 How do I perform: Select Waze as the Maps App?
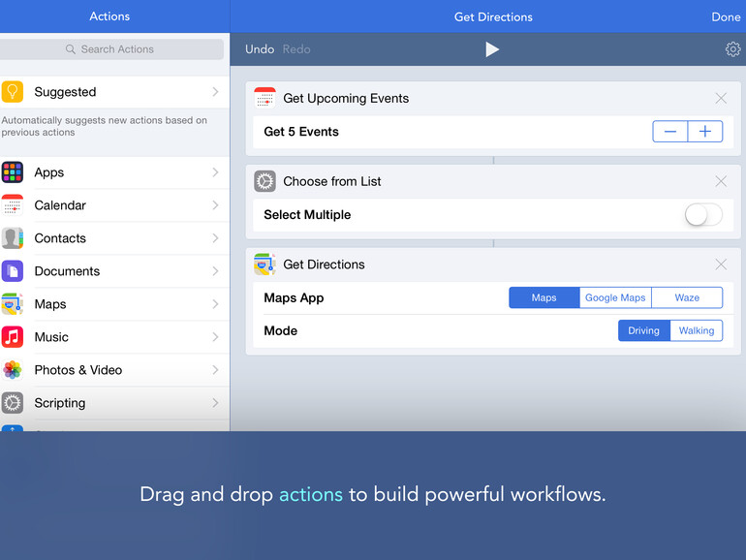[687, 297]
